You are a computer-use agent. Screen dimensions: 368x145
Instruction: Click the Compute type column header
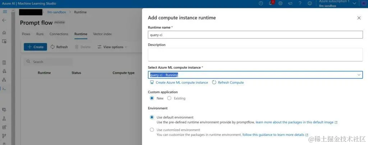coord(124,73)
